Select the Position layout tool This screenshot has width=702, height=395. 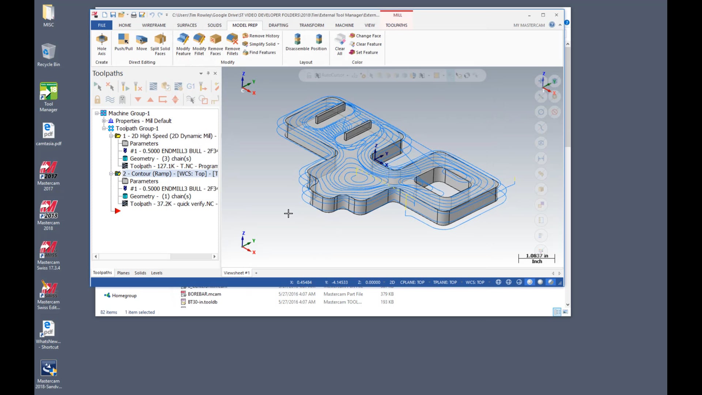319,42
